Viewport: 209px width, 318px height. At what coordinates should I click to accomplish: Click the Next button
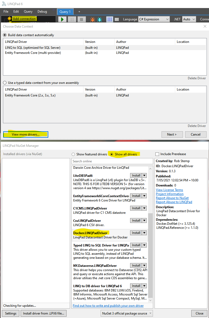pyautogui.click(x=172, y=134)
